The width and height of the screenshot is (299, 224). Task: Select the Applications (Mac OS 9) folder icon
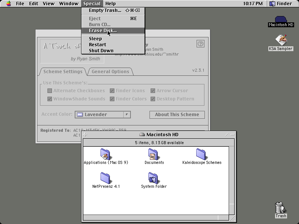pyautogui.click(x=105, y=154)
